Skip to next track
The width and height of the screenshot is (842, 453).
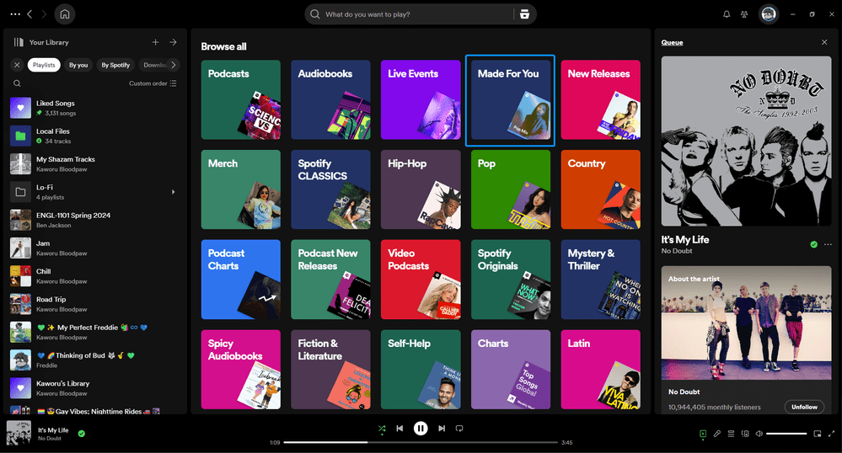[x=442, y=429]
